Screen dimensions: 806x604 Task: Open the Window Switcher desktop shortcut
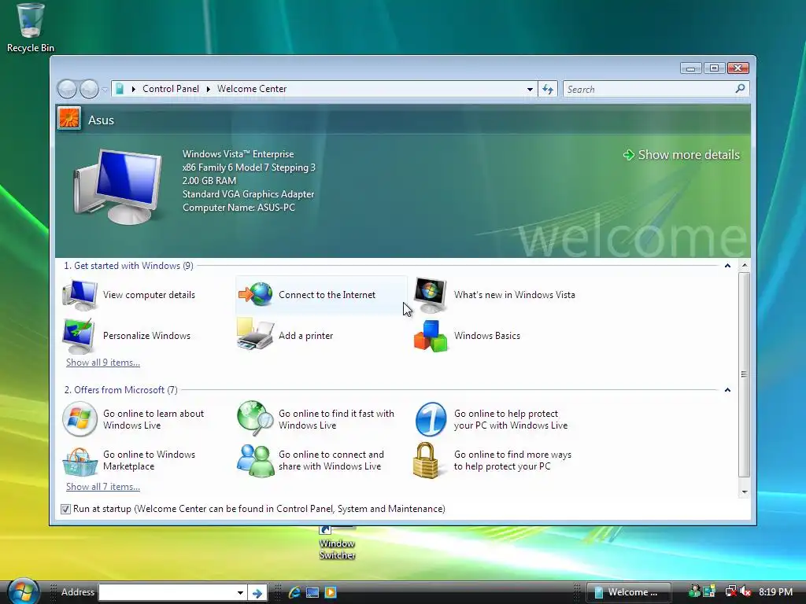[x=337, y=543]
